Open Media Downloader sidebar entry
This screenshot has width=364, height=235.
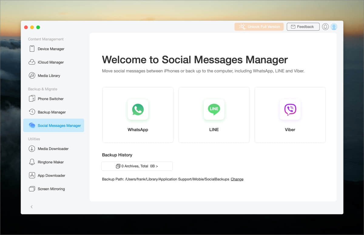click(54, 149)
